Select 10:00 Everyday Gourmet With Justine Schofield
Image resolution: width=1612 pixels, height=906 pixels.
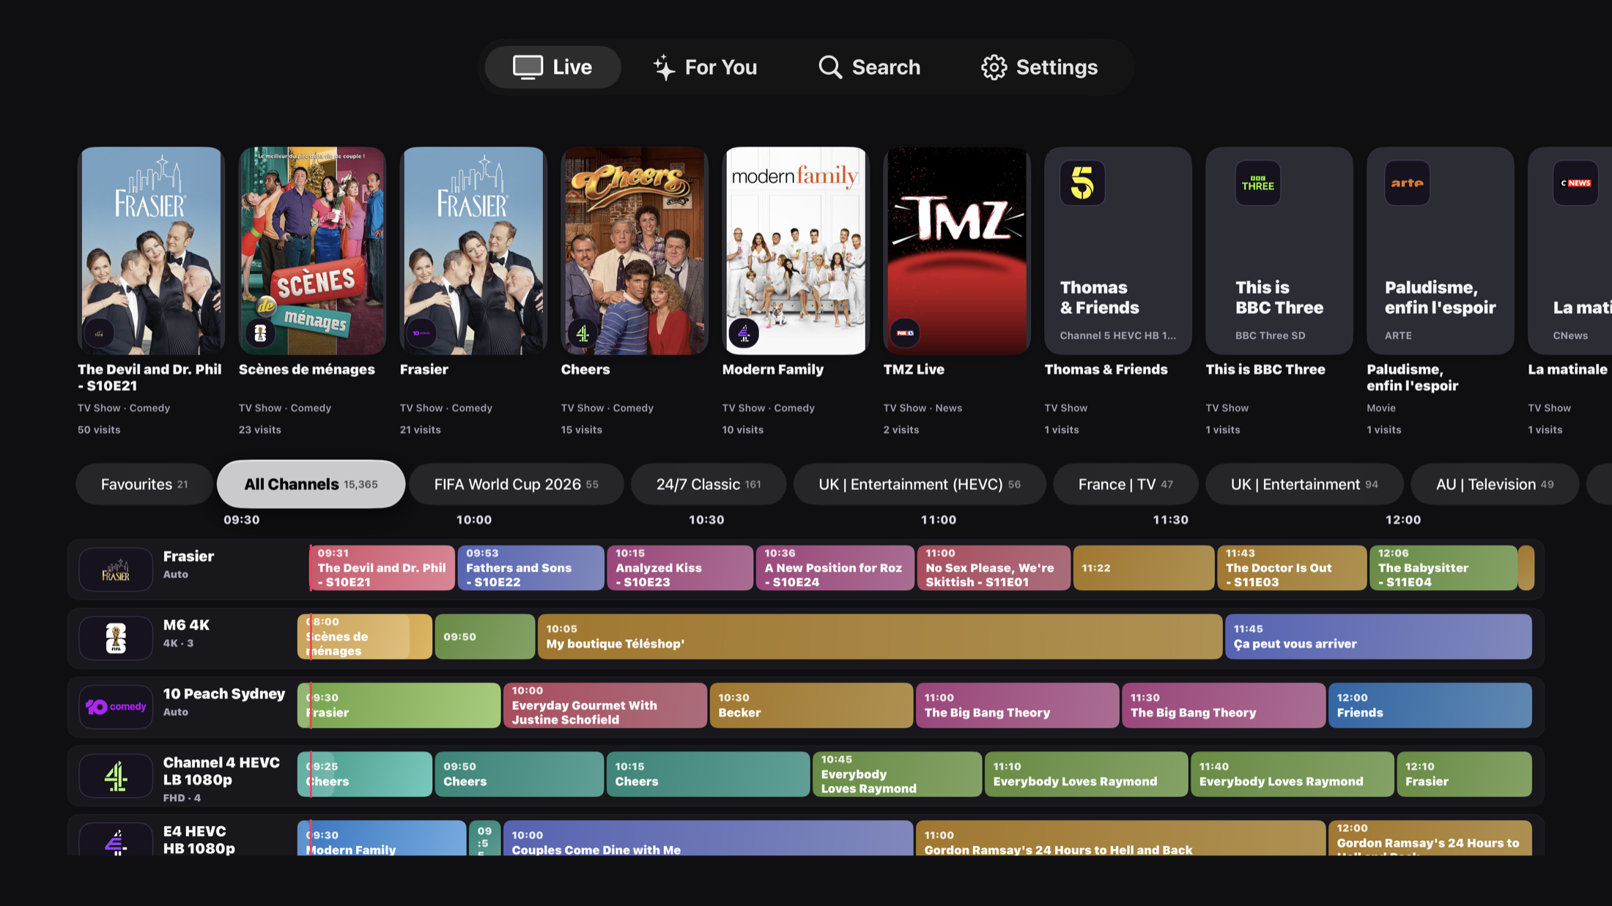605,705
